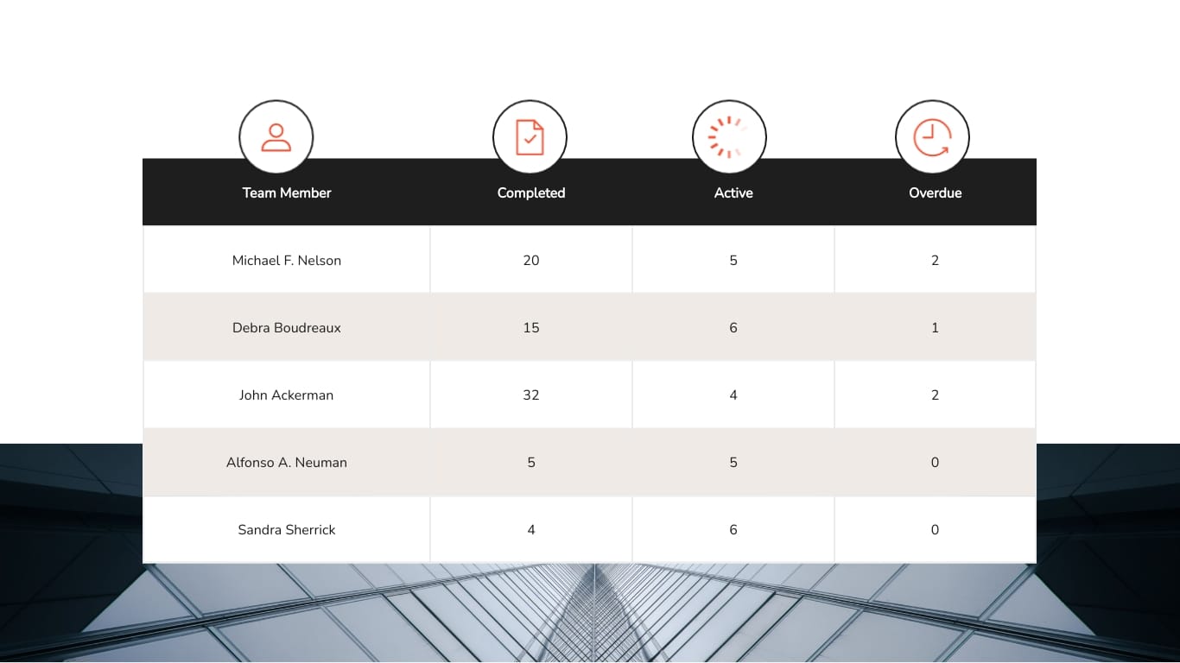
Task: Click the spinner icon above Active column
Action: coord(729,136)
